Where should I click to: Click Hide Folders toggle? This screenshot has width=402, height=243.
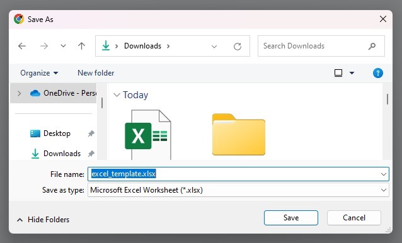pos(43,220)
